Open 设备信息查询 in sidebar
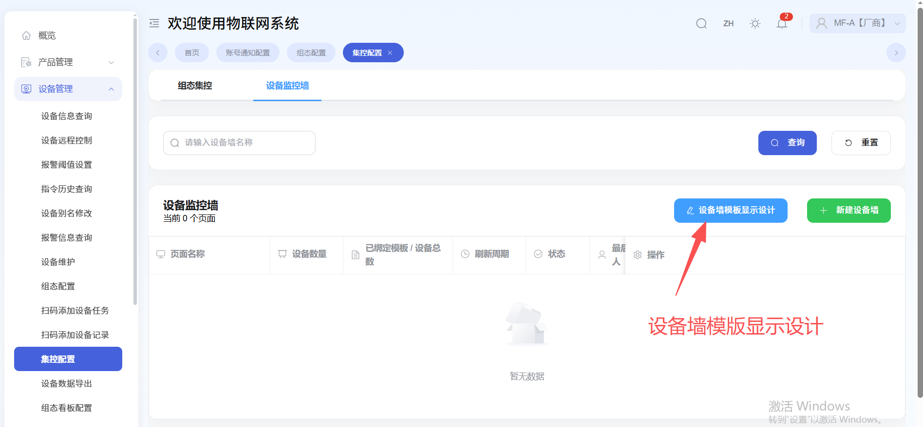The height and width of the screenshot is (427, 923). tap(68, 116)
